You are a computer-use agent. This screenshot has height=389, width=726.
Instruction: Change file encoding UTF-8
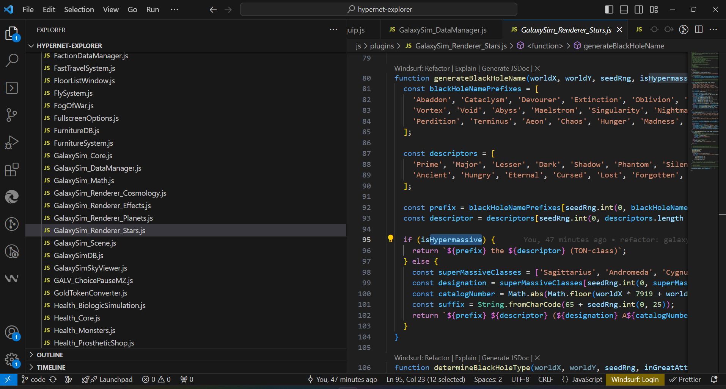tap(520, 380)
